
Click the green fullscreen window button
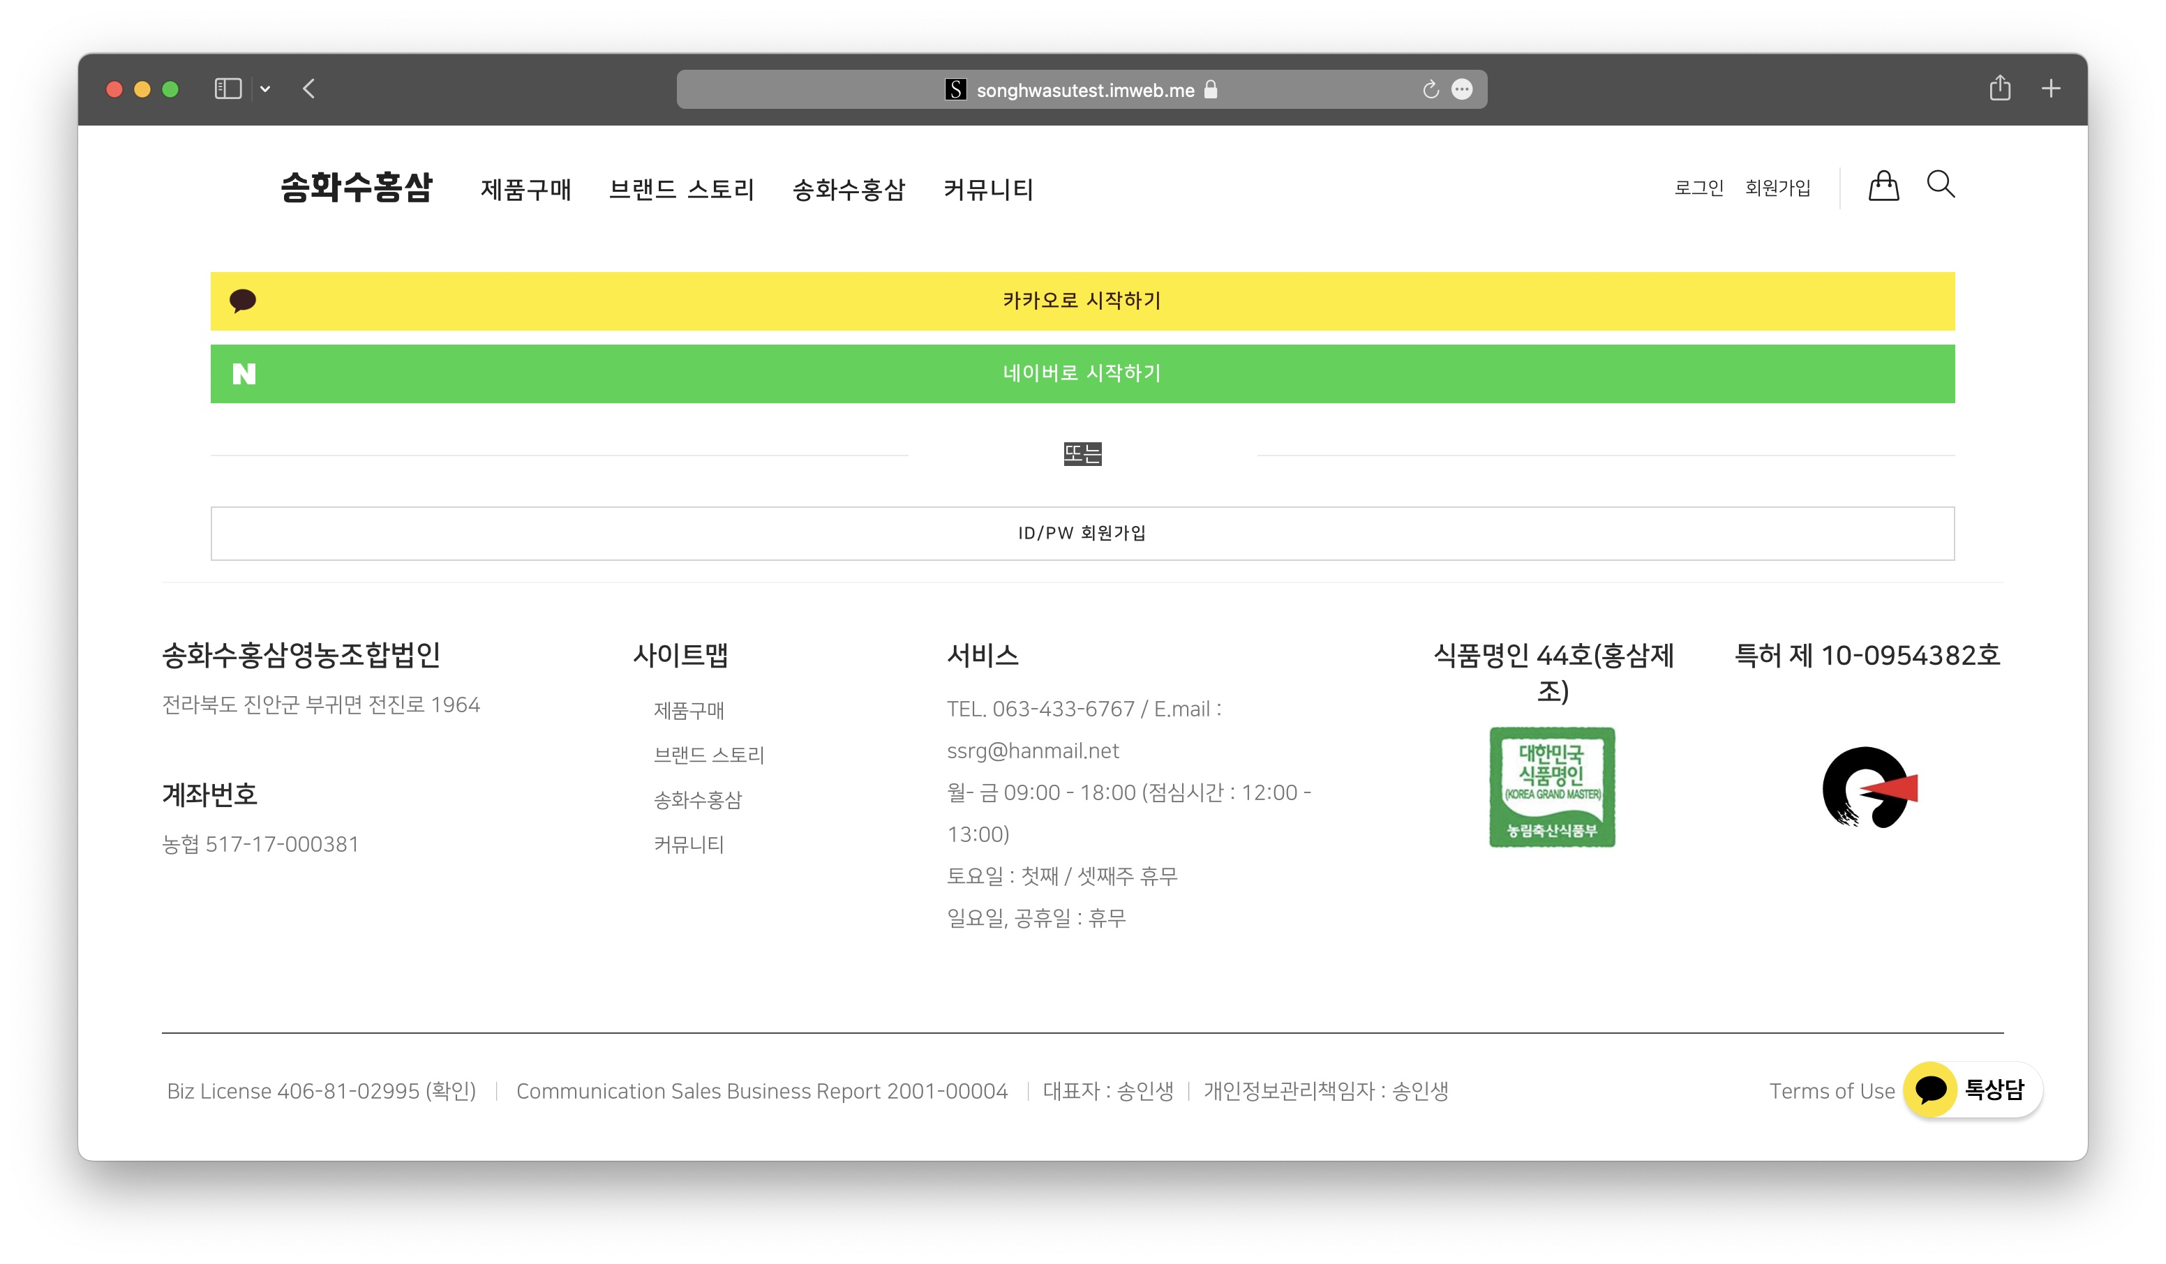170,89
